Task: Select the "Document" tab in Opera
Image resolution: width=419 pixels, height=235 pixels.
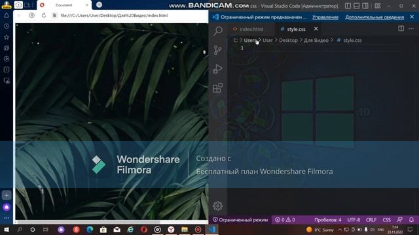Action: pyautogui.click(x=64, y=5)
